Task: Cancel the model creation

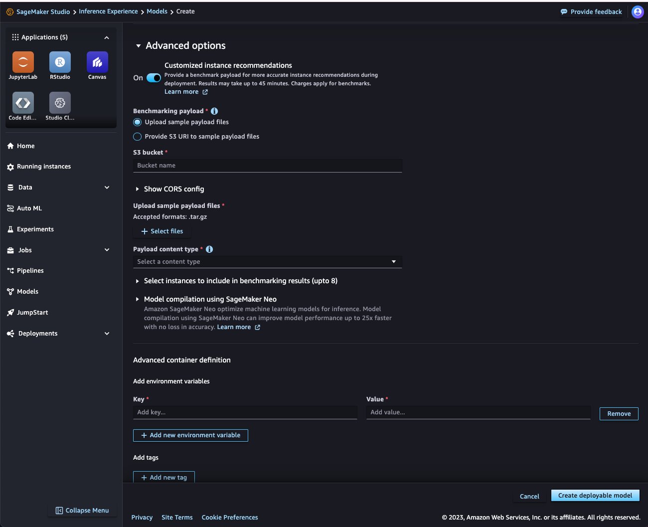Action: (x=529, y=496)
